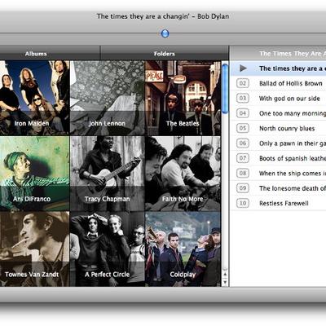This screenshot has height=326, width=326.
Task: Click track number 10 badge
Action: (243, 203)
